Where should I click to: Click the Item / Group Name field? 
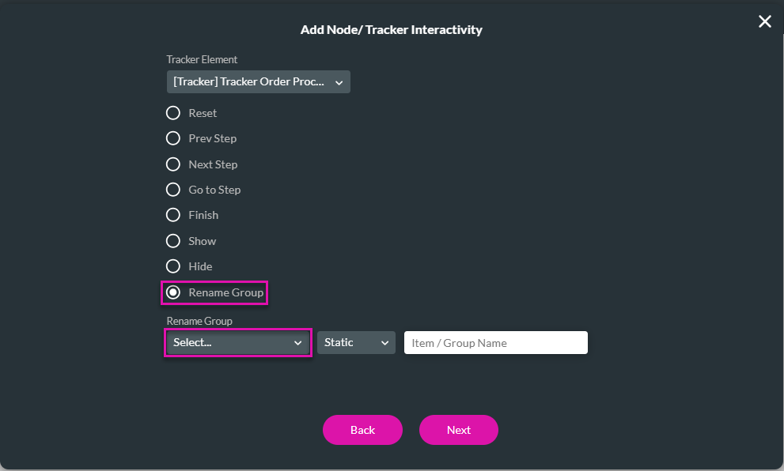[495, 343]
